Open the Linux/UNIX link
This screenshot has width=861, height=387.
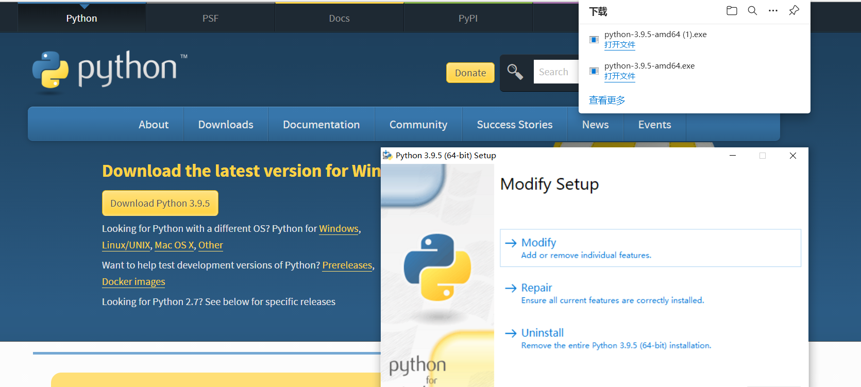126,245
